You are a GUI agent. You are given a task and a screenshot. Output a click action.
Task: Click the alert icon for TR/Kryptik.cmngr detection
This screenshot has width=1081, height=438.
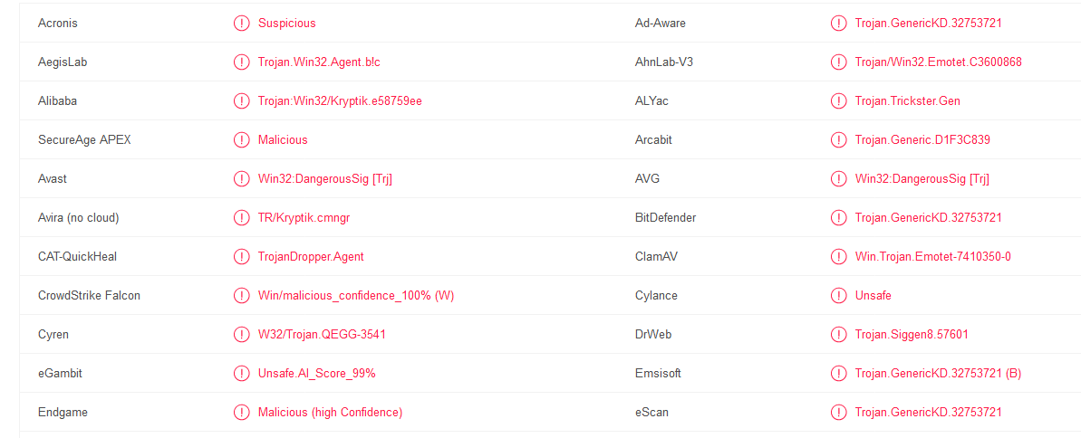[241, 217]
